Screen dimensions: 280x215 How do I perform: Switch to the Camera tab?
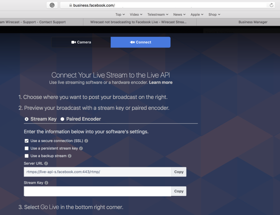81,42
